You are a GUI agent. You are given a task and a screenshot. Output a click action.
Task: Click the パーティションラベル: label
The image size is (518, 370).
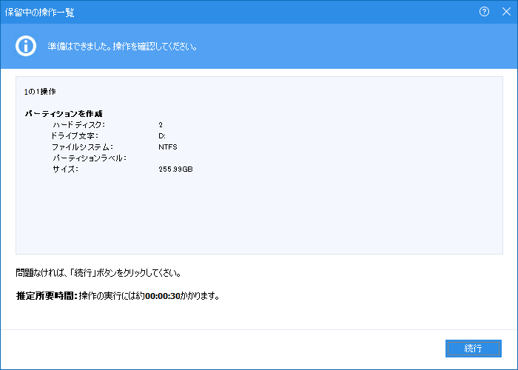pos(90,158)
